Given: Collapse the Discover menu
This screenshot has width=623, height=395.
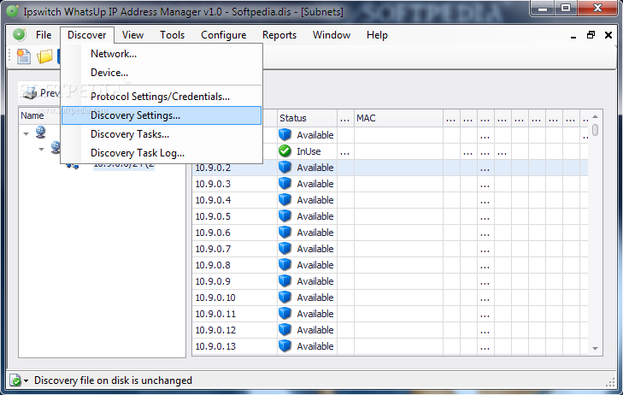Looking at the screenshot, I should coord(87,35).
